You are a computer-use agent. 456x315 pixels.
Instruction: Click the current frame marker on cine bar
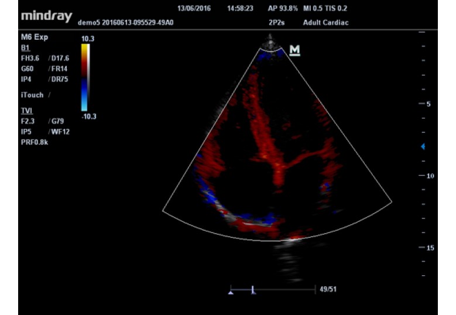(x=253, y=290)
